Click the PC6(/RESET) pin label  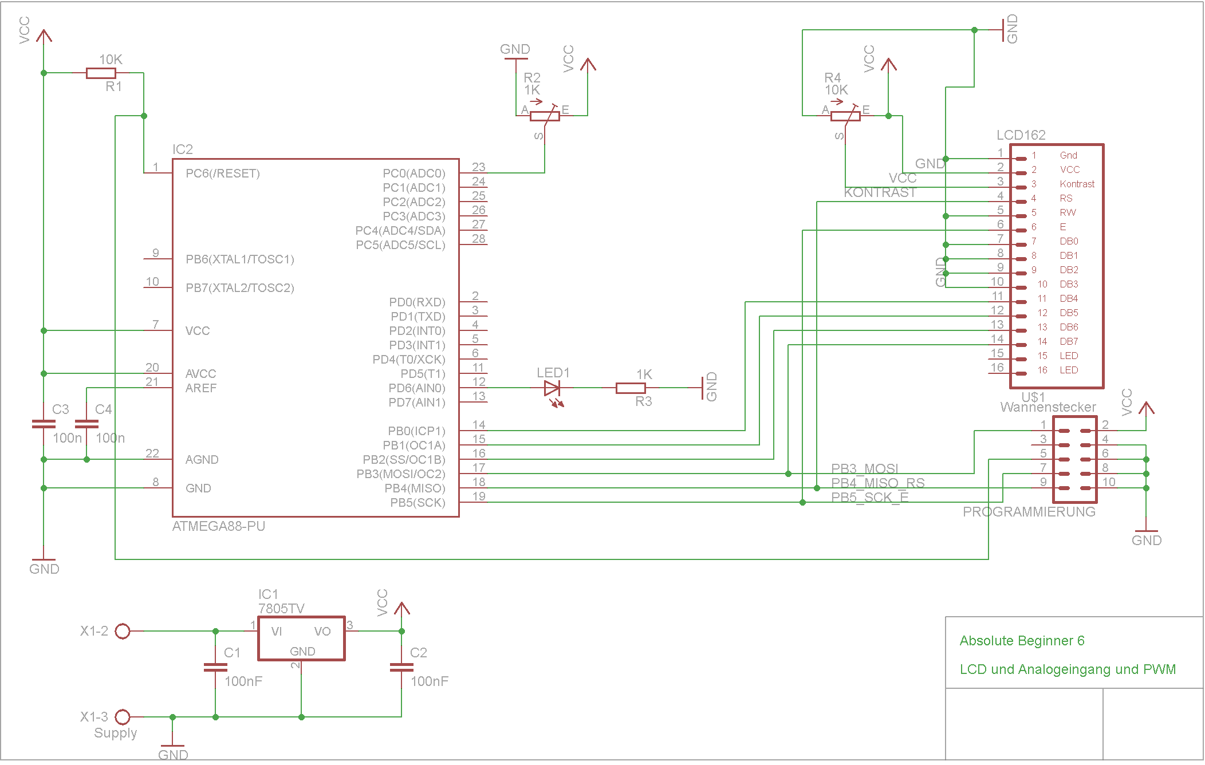coord(222,173)
